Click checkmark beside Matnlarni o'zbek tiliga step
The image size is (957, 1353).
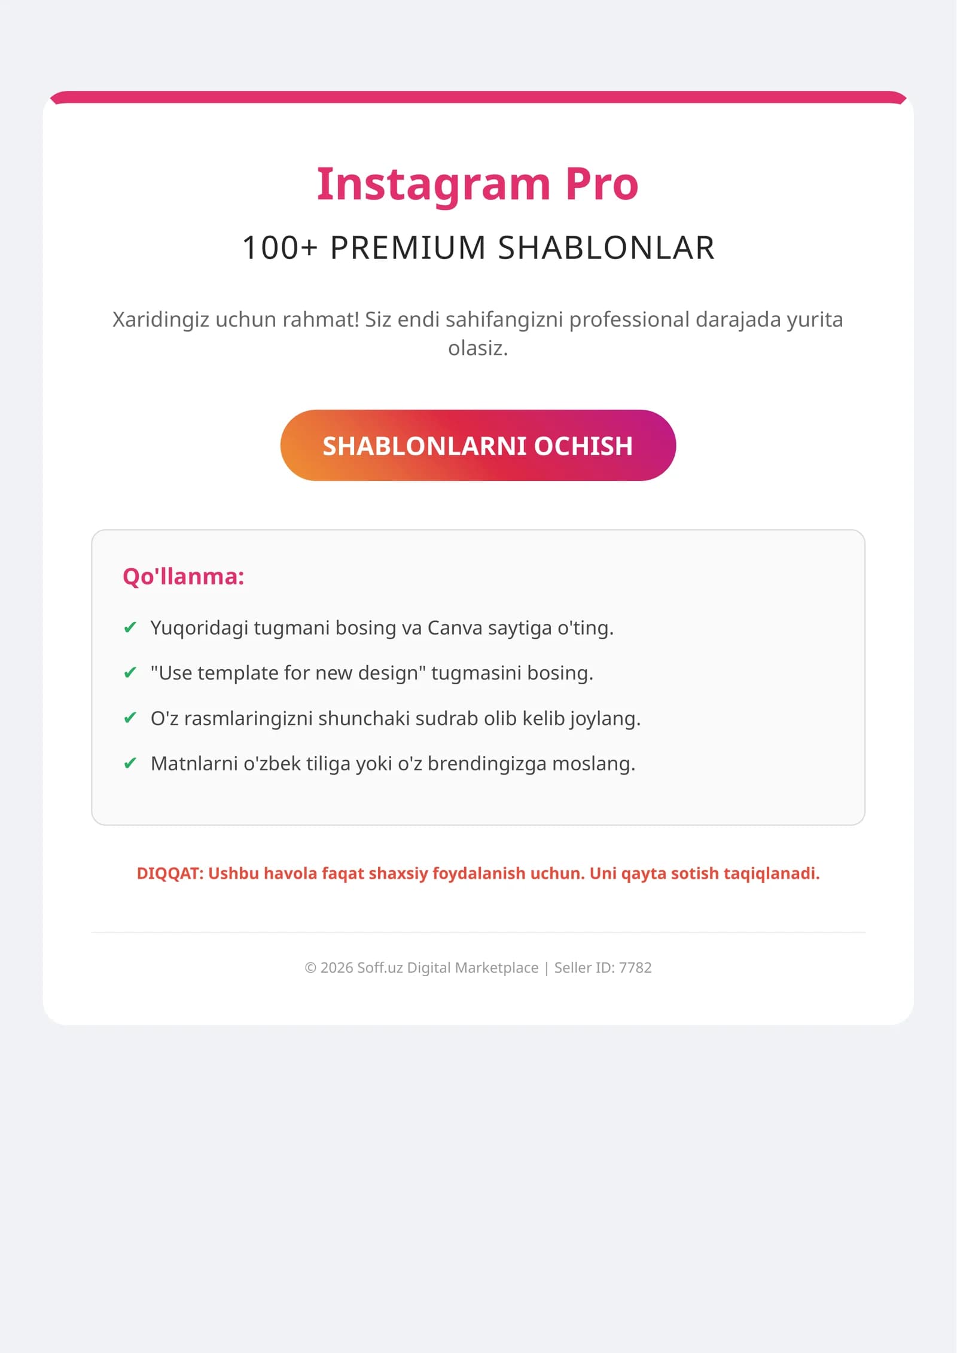tap(130, 763)
